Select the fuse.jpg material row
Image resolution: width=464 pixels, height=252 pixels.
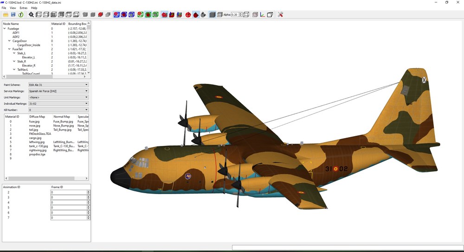pos(34,121)
